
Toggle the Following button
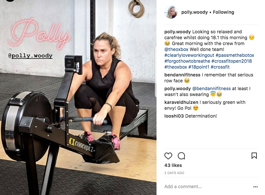pyautogui.click(x=224, y=12)
